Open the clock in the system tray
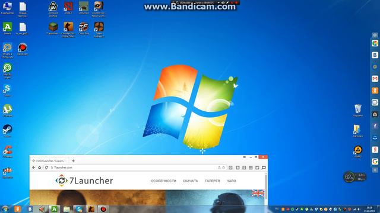This screenshot has width=380, height=213. click(x=369, y=209)
